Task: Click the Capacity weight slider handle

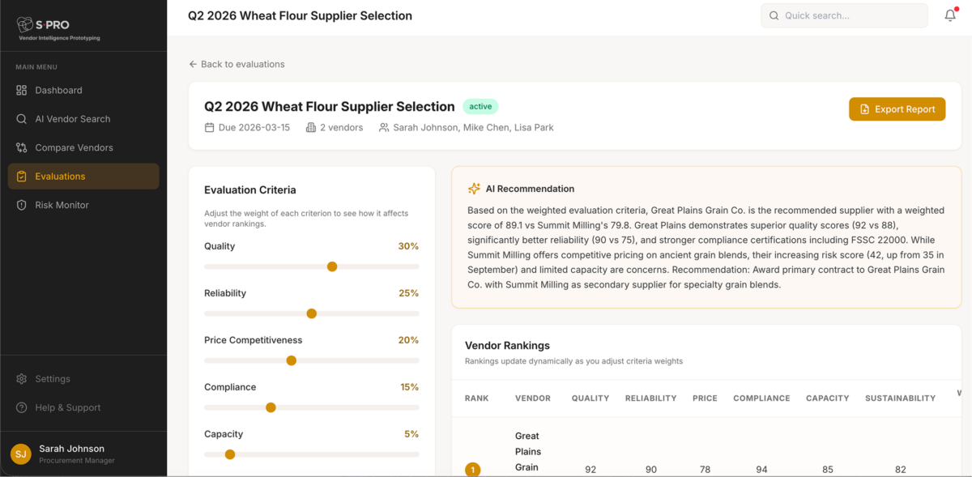Action: tap(230, 454)
